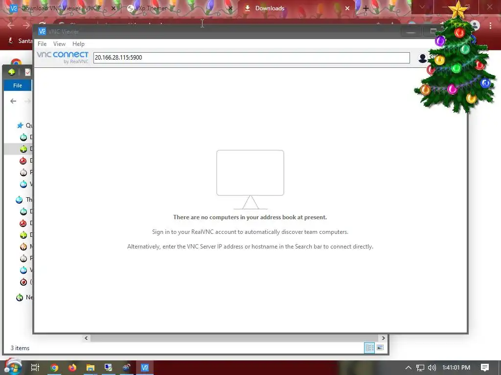Click the VNC Connect by RealVNC logo

63,58
